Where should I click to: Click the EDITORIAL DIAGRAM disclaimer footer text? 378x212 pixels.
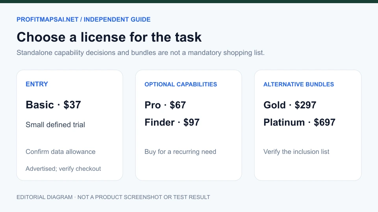pos(113,197)
